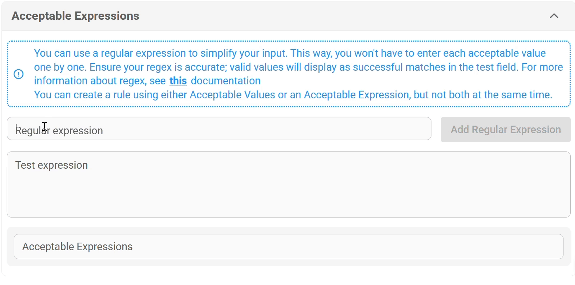Click the Add Regular Expression button
The width and height of the screenshot is (575, 285).
pos(506,130)
